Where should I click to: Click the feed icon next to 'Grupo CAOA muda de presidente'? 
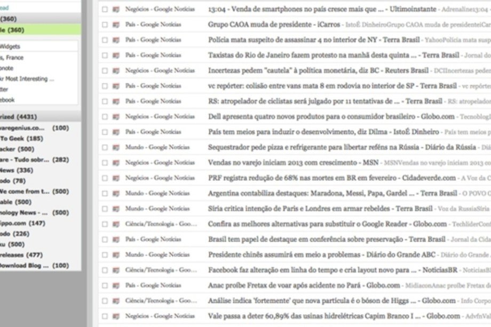pos(116,25)
